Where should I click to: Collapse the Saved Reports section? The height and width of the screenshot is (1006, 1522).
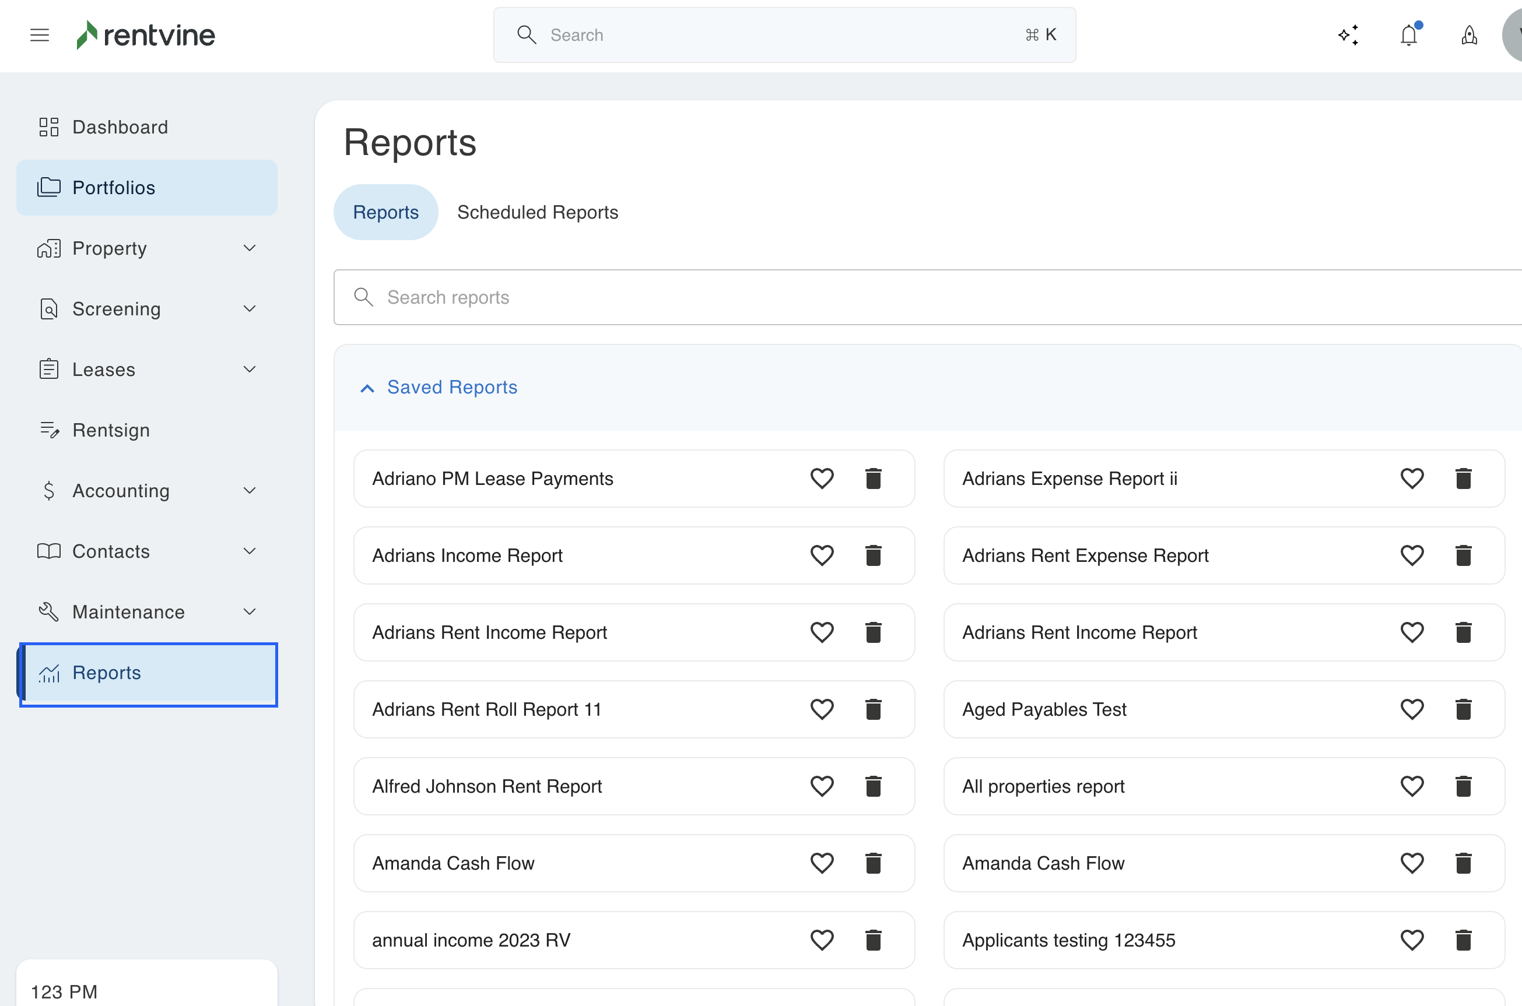coord(367,388)
